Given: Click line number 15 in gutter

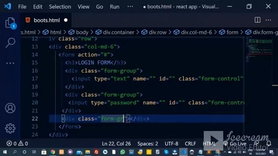Looking at the screenshot, I should point(35,62).
